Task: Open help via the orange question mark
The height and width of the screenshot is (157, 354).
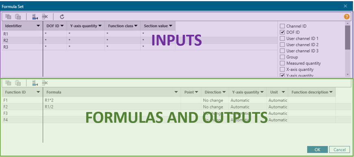Action: 347,17
